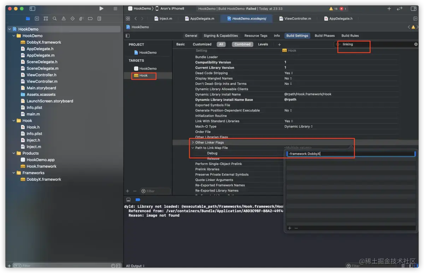Go forward in editor history

click(142, 18)
